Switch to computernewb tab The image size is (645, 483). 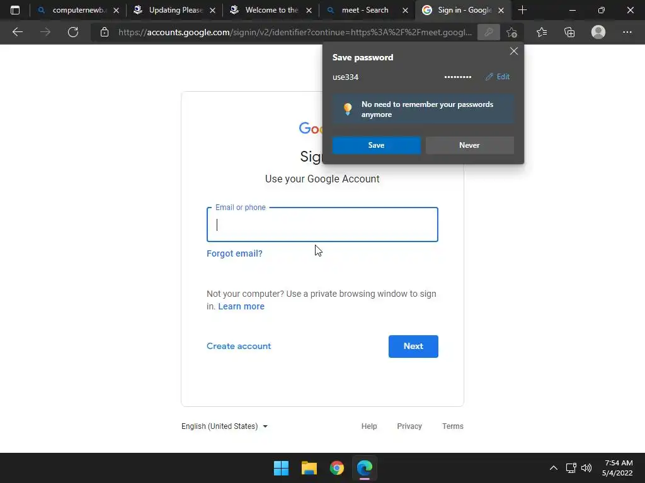(77, 10)
